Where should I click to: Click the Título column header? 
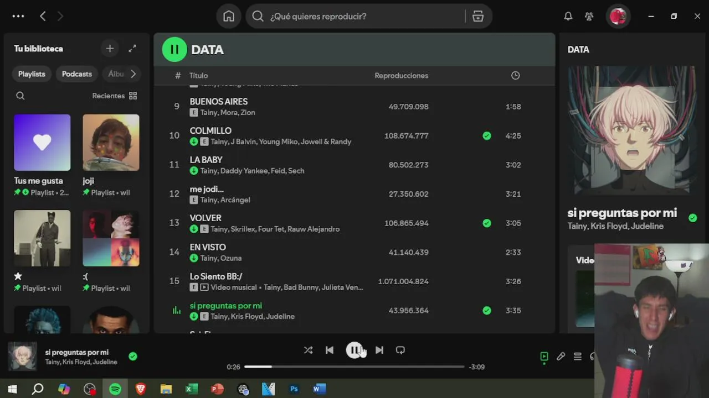click(x=199, y=76)
